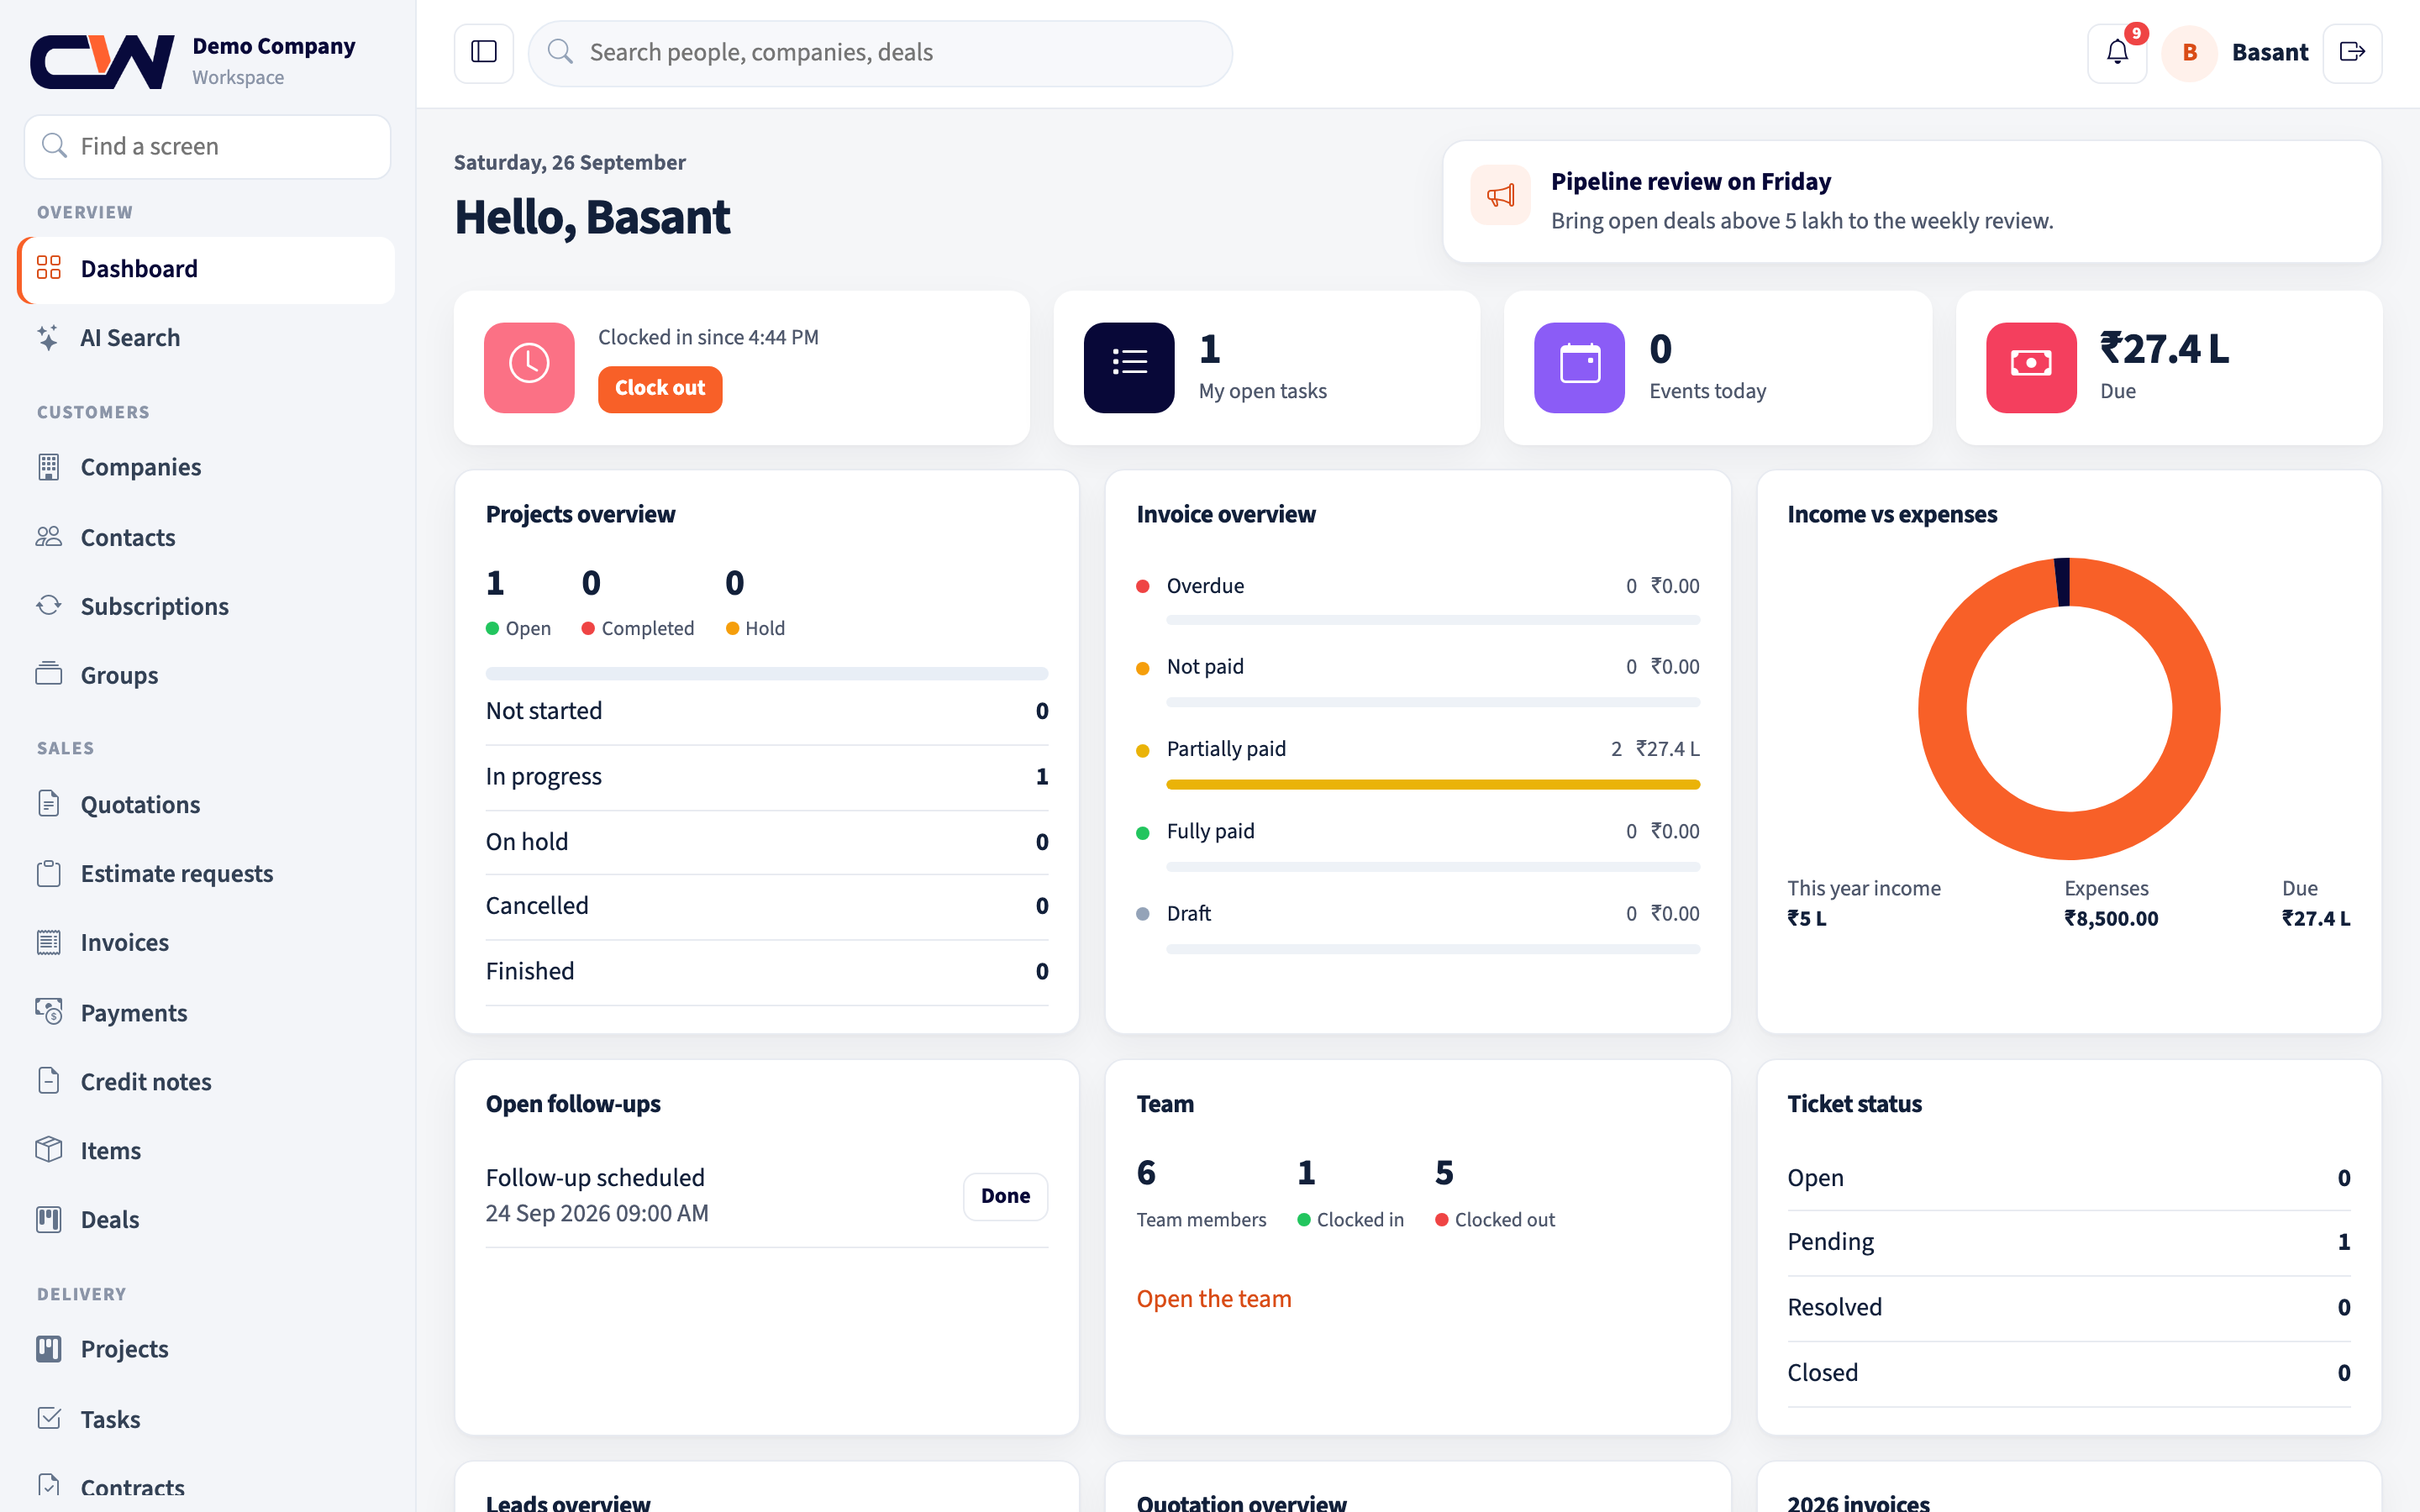The image size is (2420, 1512).
Task: Click the Not started projects row
Action: [x=767, y=712]
